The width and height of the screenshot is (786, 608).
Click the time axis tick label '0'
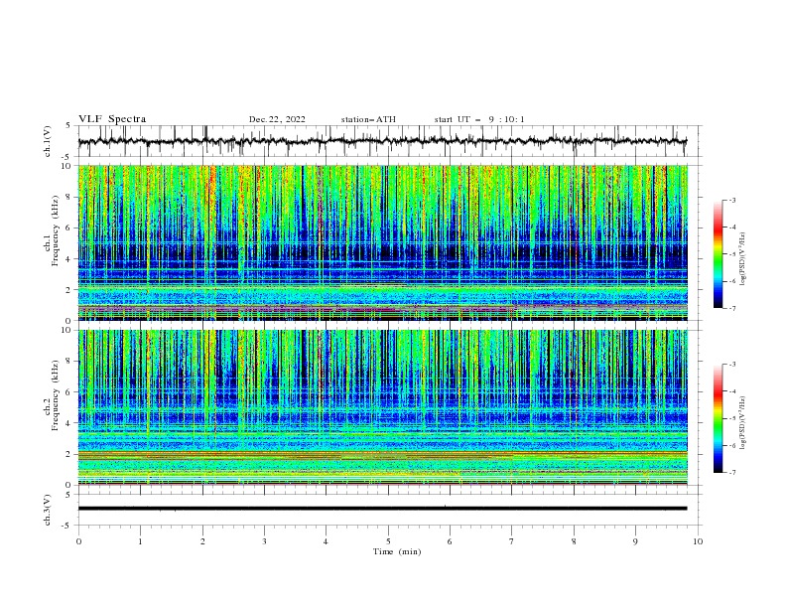[x=78, y=541]
